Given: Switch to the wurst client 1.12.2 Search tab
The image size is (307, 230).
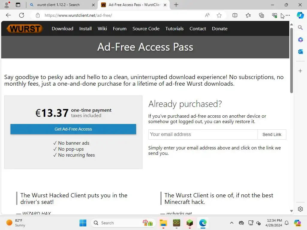Looking at the screenshot, I should 58,5.
